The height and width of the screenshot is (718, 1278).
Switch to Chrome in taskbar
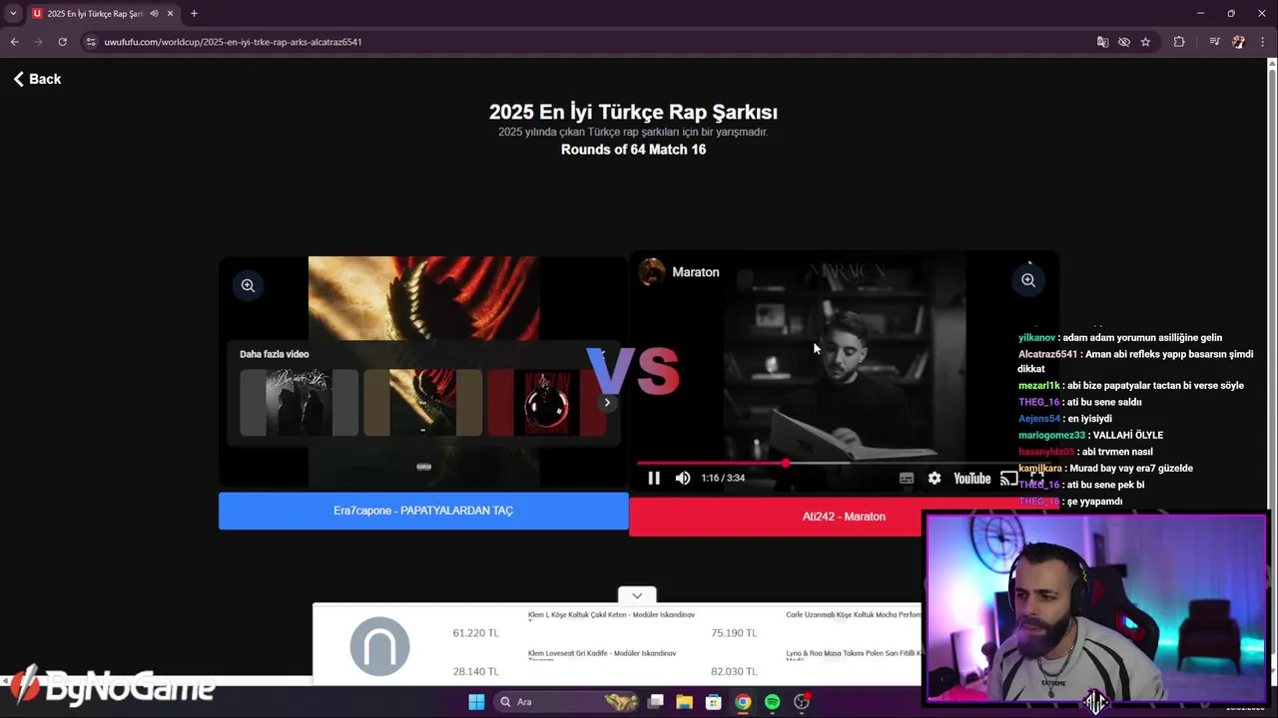coord(743,702)
